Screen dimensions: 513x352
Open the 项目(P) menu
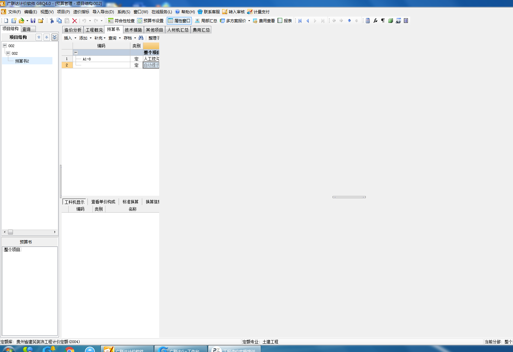pos(63,12)
